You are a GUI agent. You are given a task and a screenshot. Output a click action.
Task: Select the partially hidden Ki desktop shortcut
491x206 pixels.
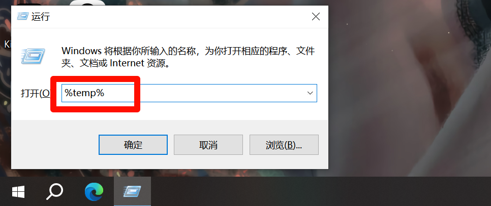point(7,44)
